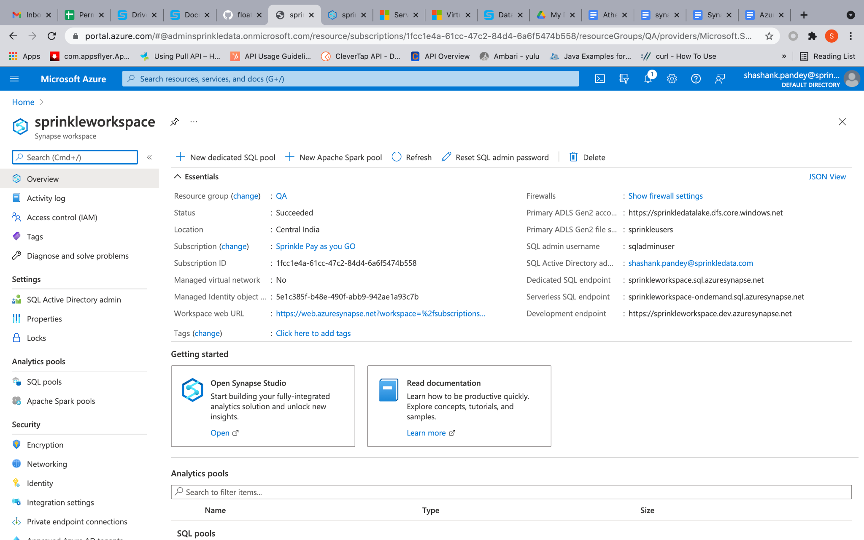Click the notifications bell icon
This screenshot has height=540, width=864.
tap(648, 79)
